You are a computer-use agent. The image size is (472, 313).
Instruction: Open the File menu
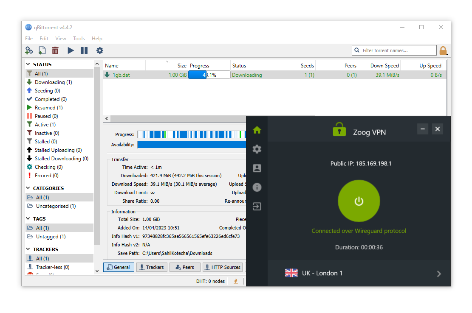click(29, 39)
